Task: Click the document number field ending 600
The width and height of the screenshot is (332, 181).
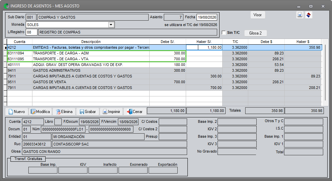Action: [111, 129]
